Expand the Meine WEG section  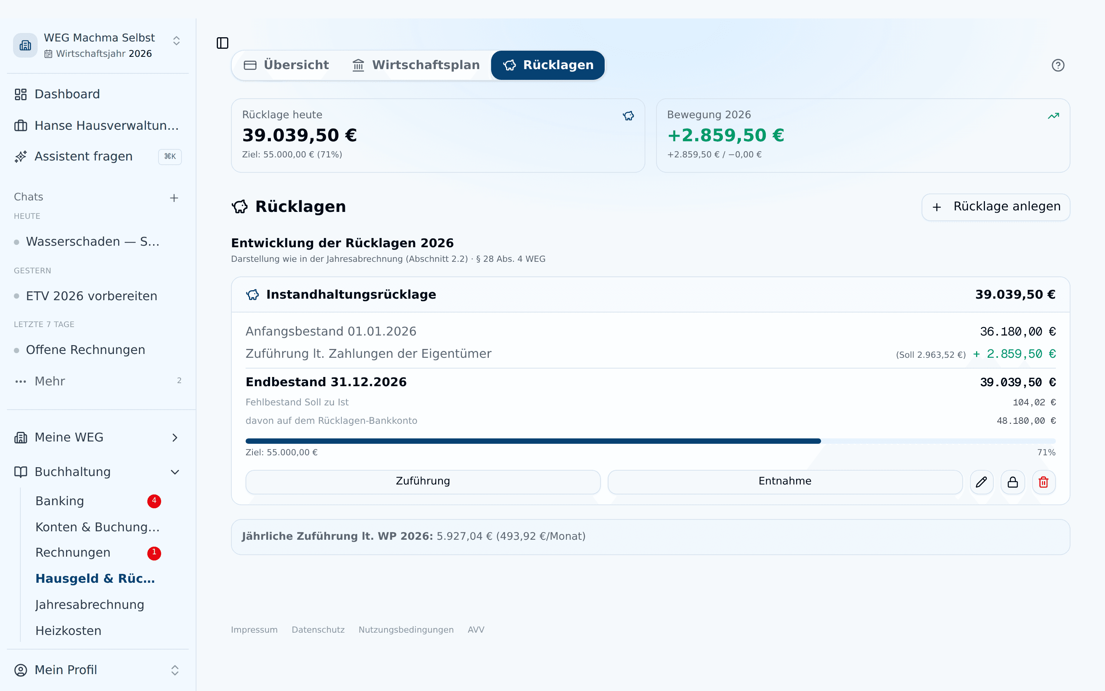tap(98, 437)
